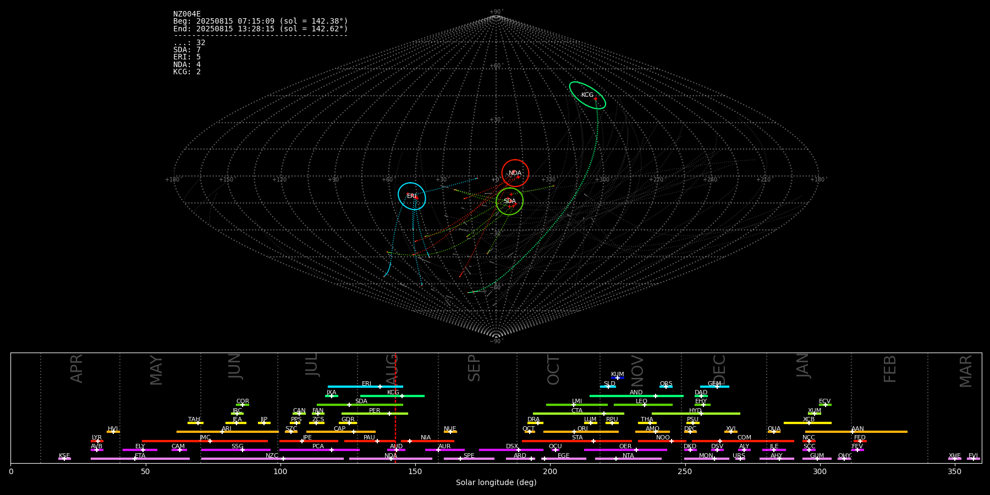Click the pink NZC shower bar
This screenshot has width=990, height=495.
coord(272,459)
